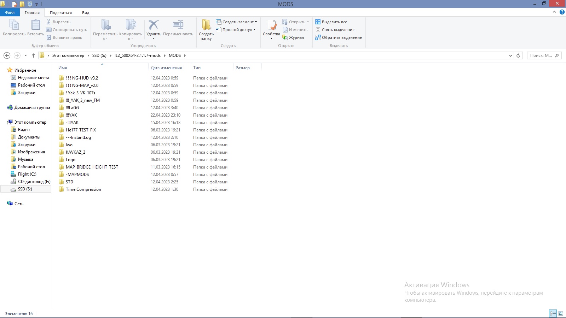This screenshot has height=318, width=566.
Task: Open the recent locations dropdown arrow
Action: [x=25, y=55]
